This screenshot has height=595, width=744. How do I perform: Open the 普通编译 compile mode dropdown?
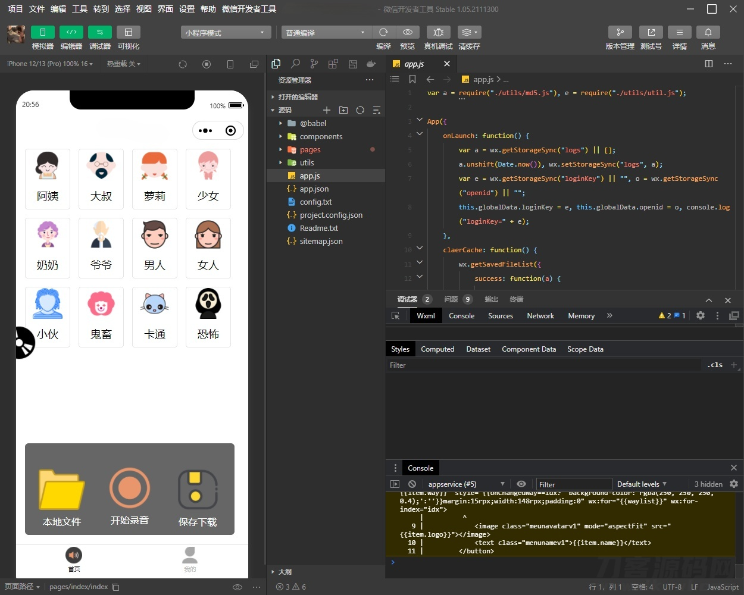[x=325, y=32]
